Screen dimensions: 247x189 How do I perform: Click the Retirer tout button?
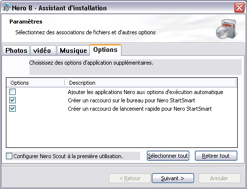[x=216, y=156]
